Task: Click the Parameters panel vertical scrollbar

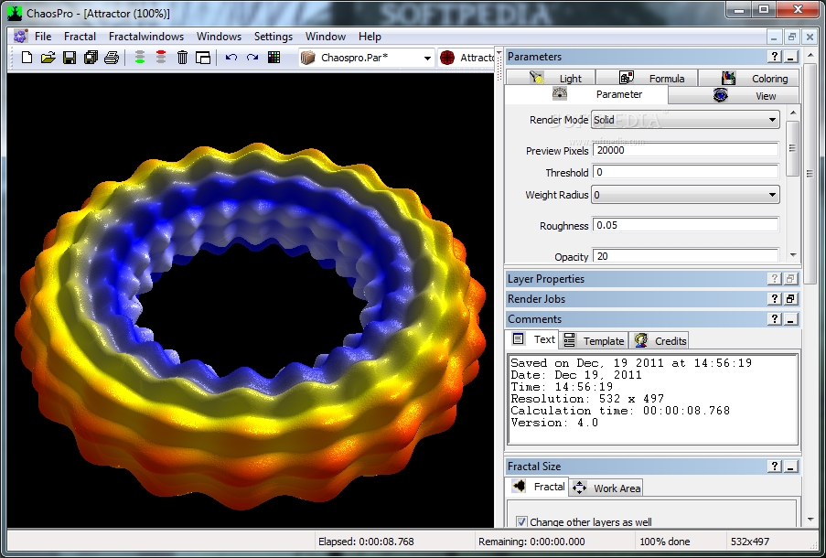Action: pos(792,146)
